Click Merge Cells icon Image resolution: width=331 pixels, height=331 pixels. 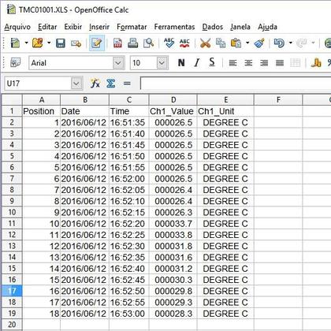coord(295,63)
